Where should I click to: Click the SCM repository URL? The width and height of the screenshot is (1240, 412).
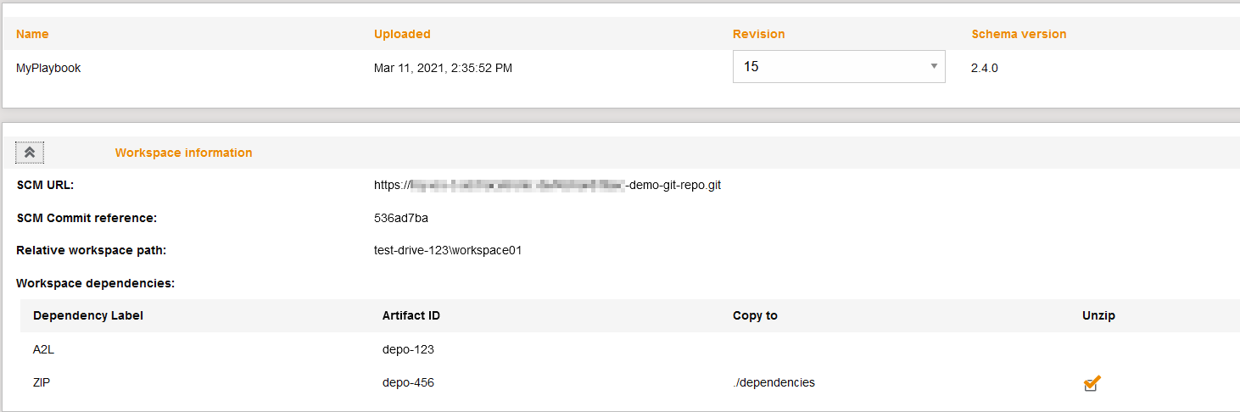point(547,185)
